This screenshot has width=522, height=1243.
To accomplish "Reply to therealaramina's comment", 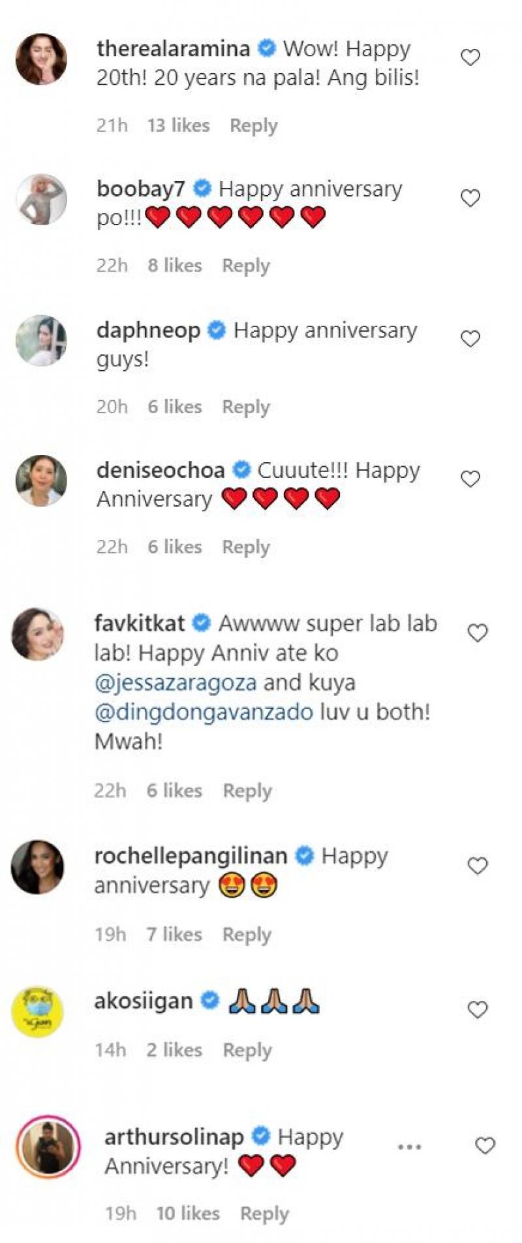I will tap(253, 125).
